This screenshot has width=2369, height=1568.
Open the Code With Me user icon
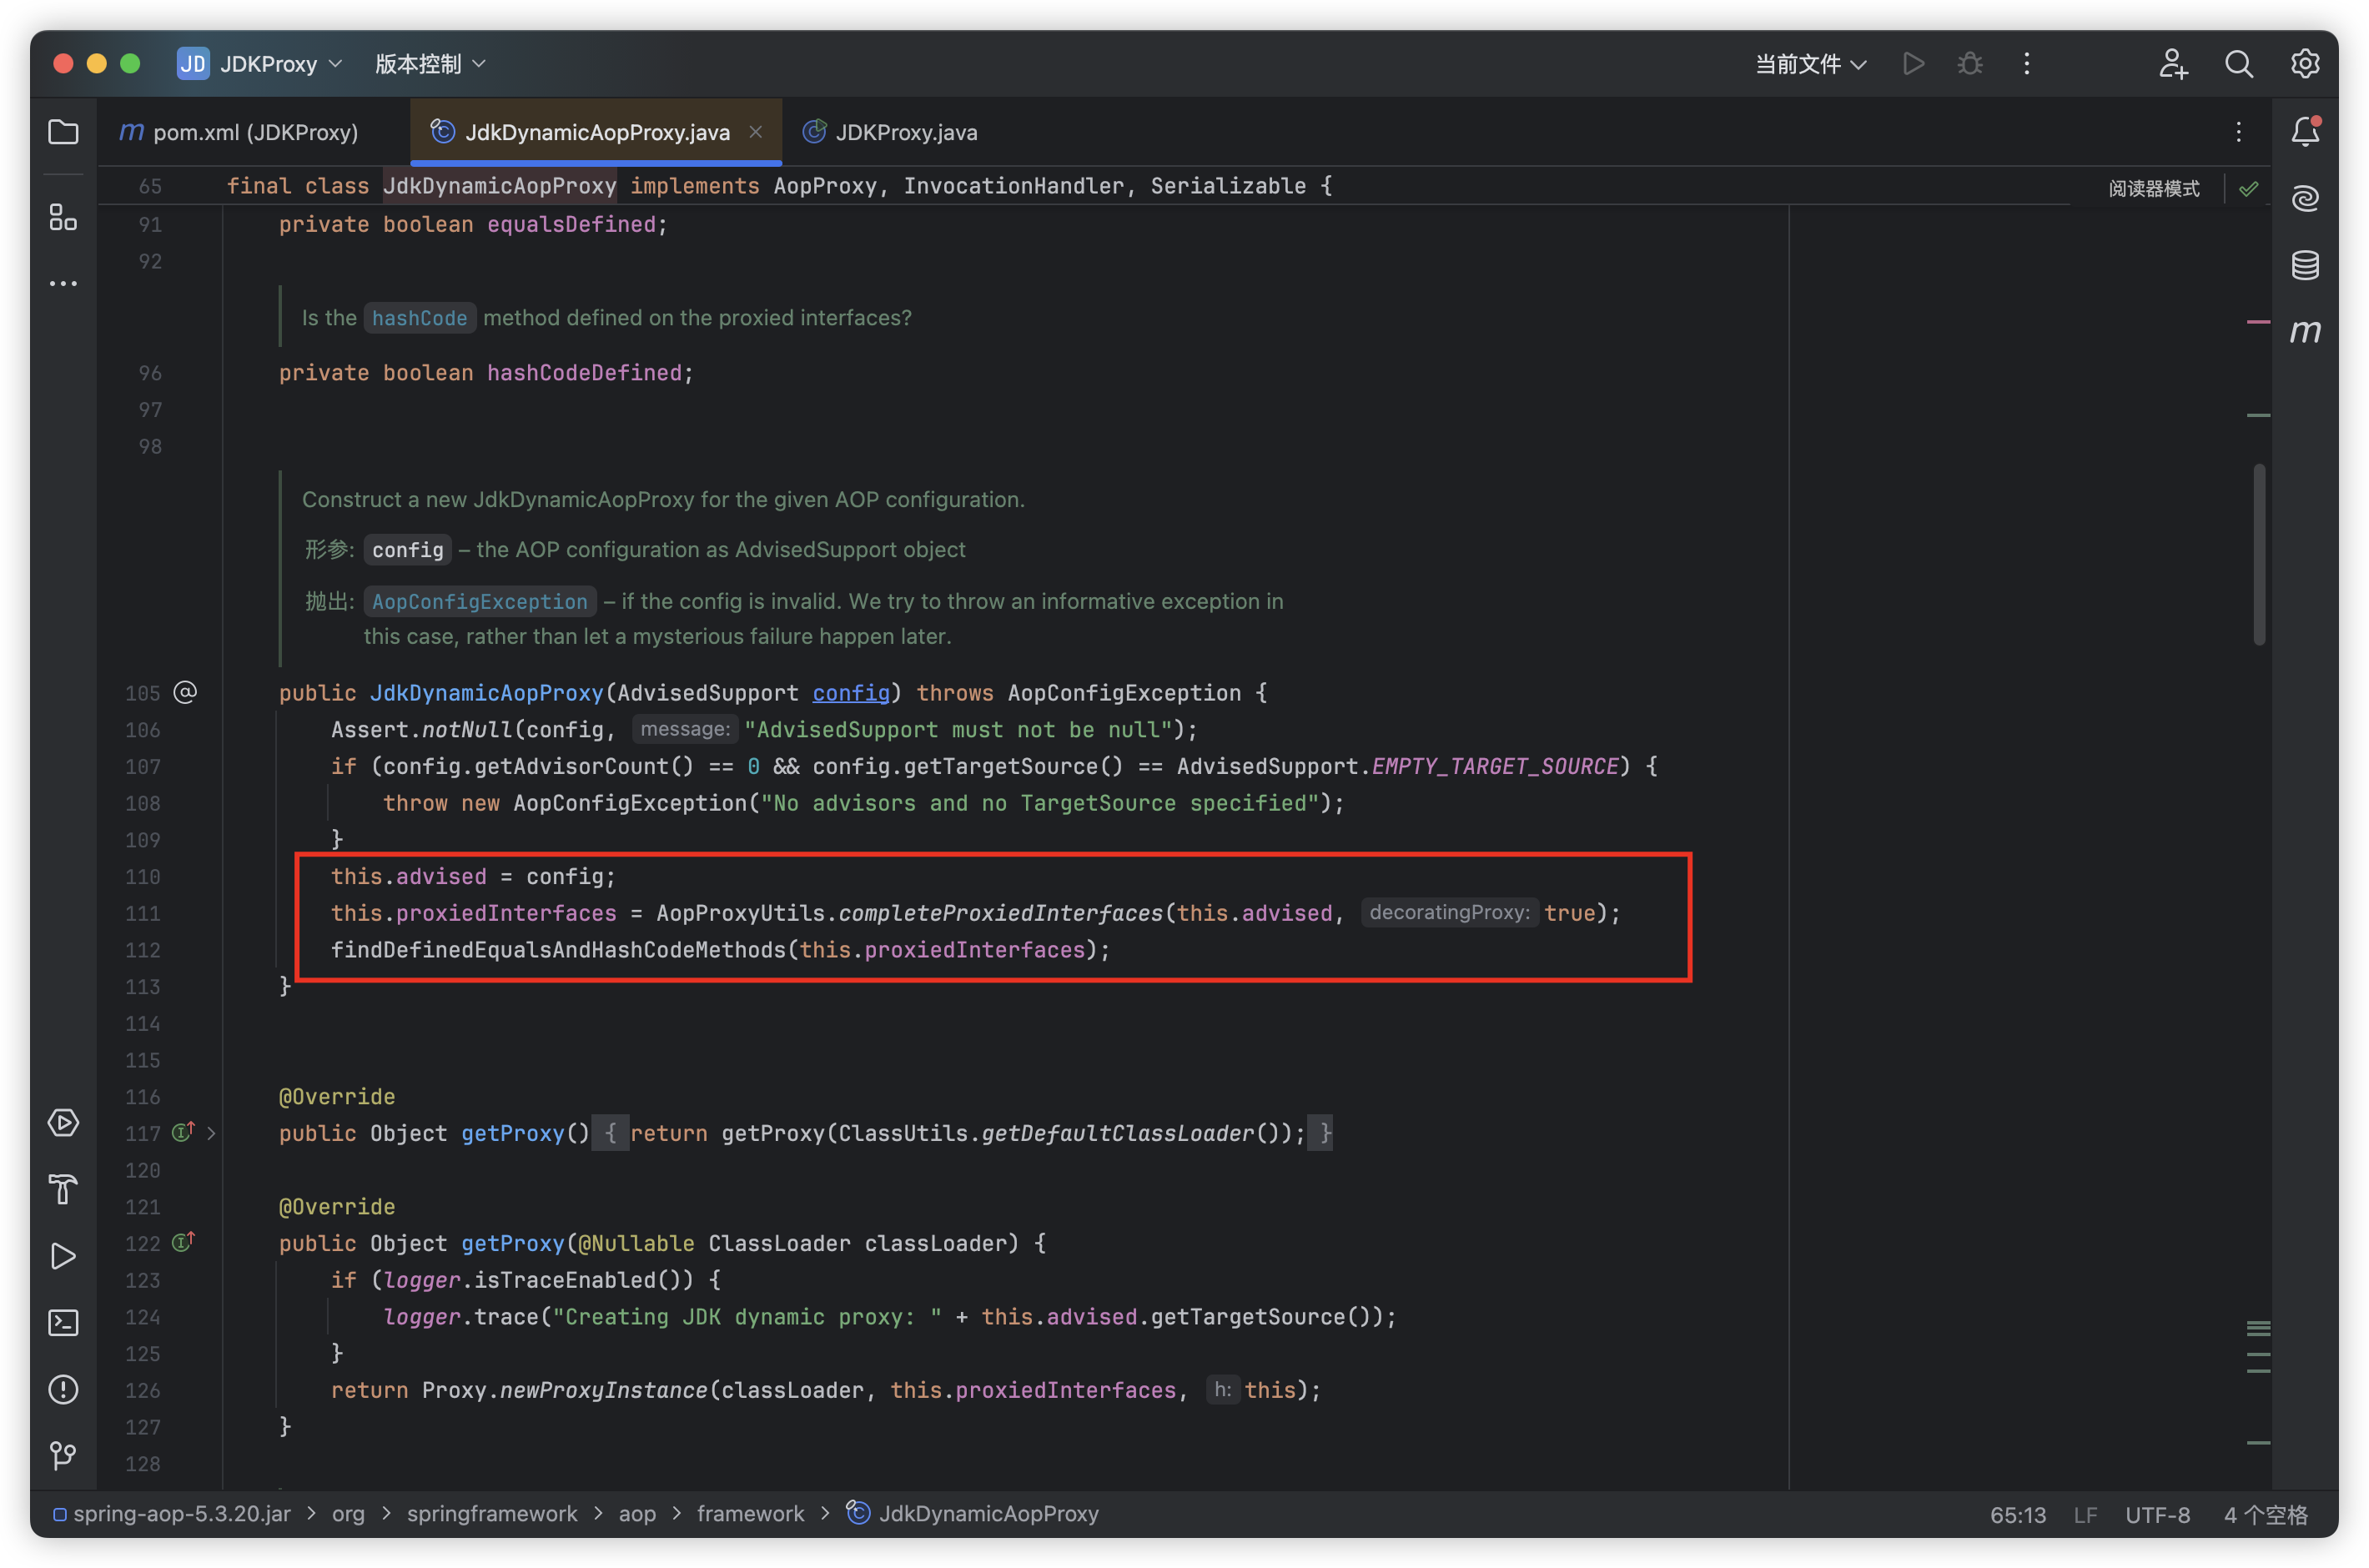point(2172,64)
